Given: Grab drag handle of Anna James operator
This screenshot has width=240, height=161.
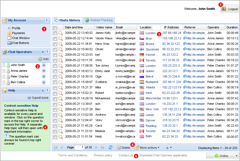Looking at the screenshot, I should [x=4, y=71].
